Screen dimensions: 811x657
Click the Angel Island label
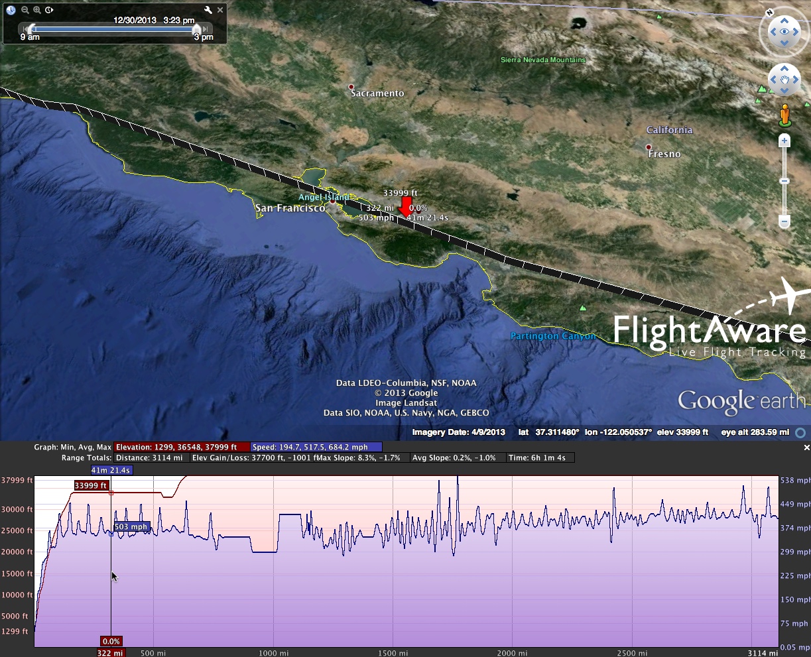324,198
